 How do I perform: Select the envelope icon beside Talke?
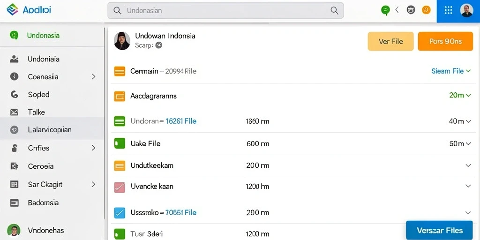(14, 112)
